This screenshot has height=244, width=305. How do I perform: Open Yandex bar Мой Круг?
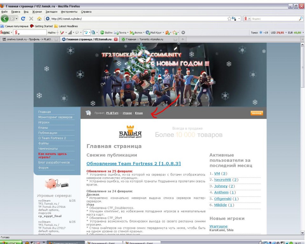tap(154, 32)
